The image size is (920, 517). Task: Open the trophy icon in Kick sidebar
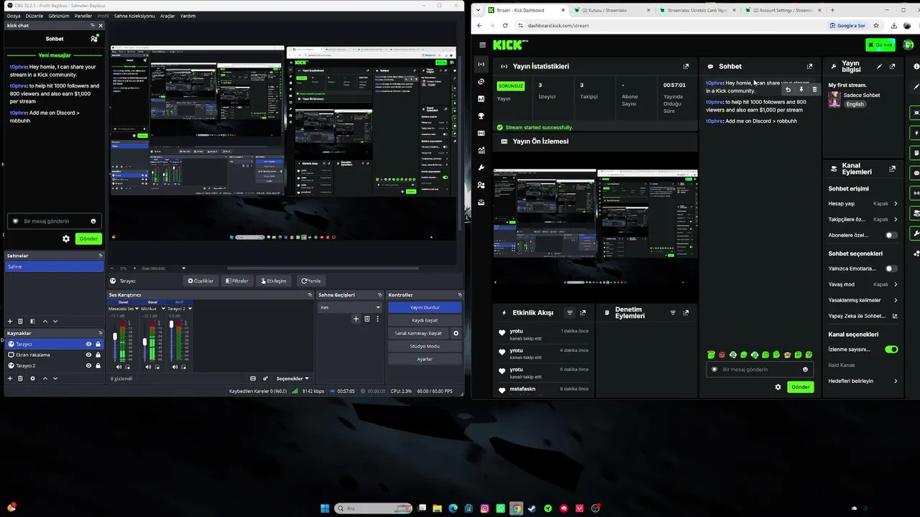click(x=481, y=116)
